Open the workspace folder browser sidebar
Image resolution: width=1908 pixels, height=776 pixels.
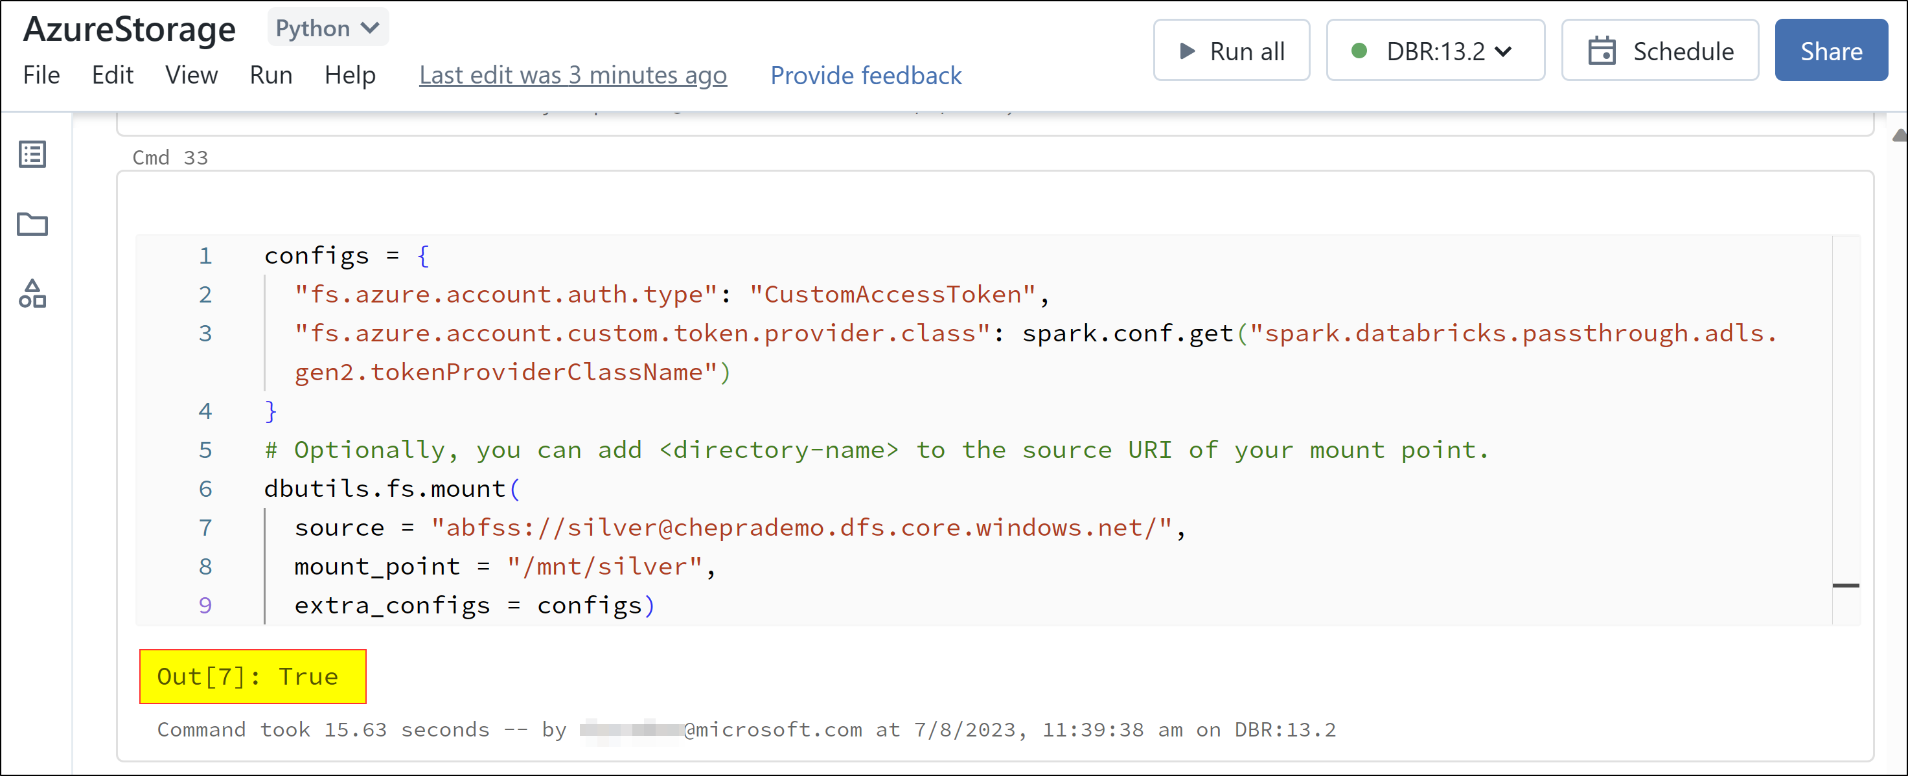(32, 223)
